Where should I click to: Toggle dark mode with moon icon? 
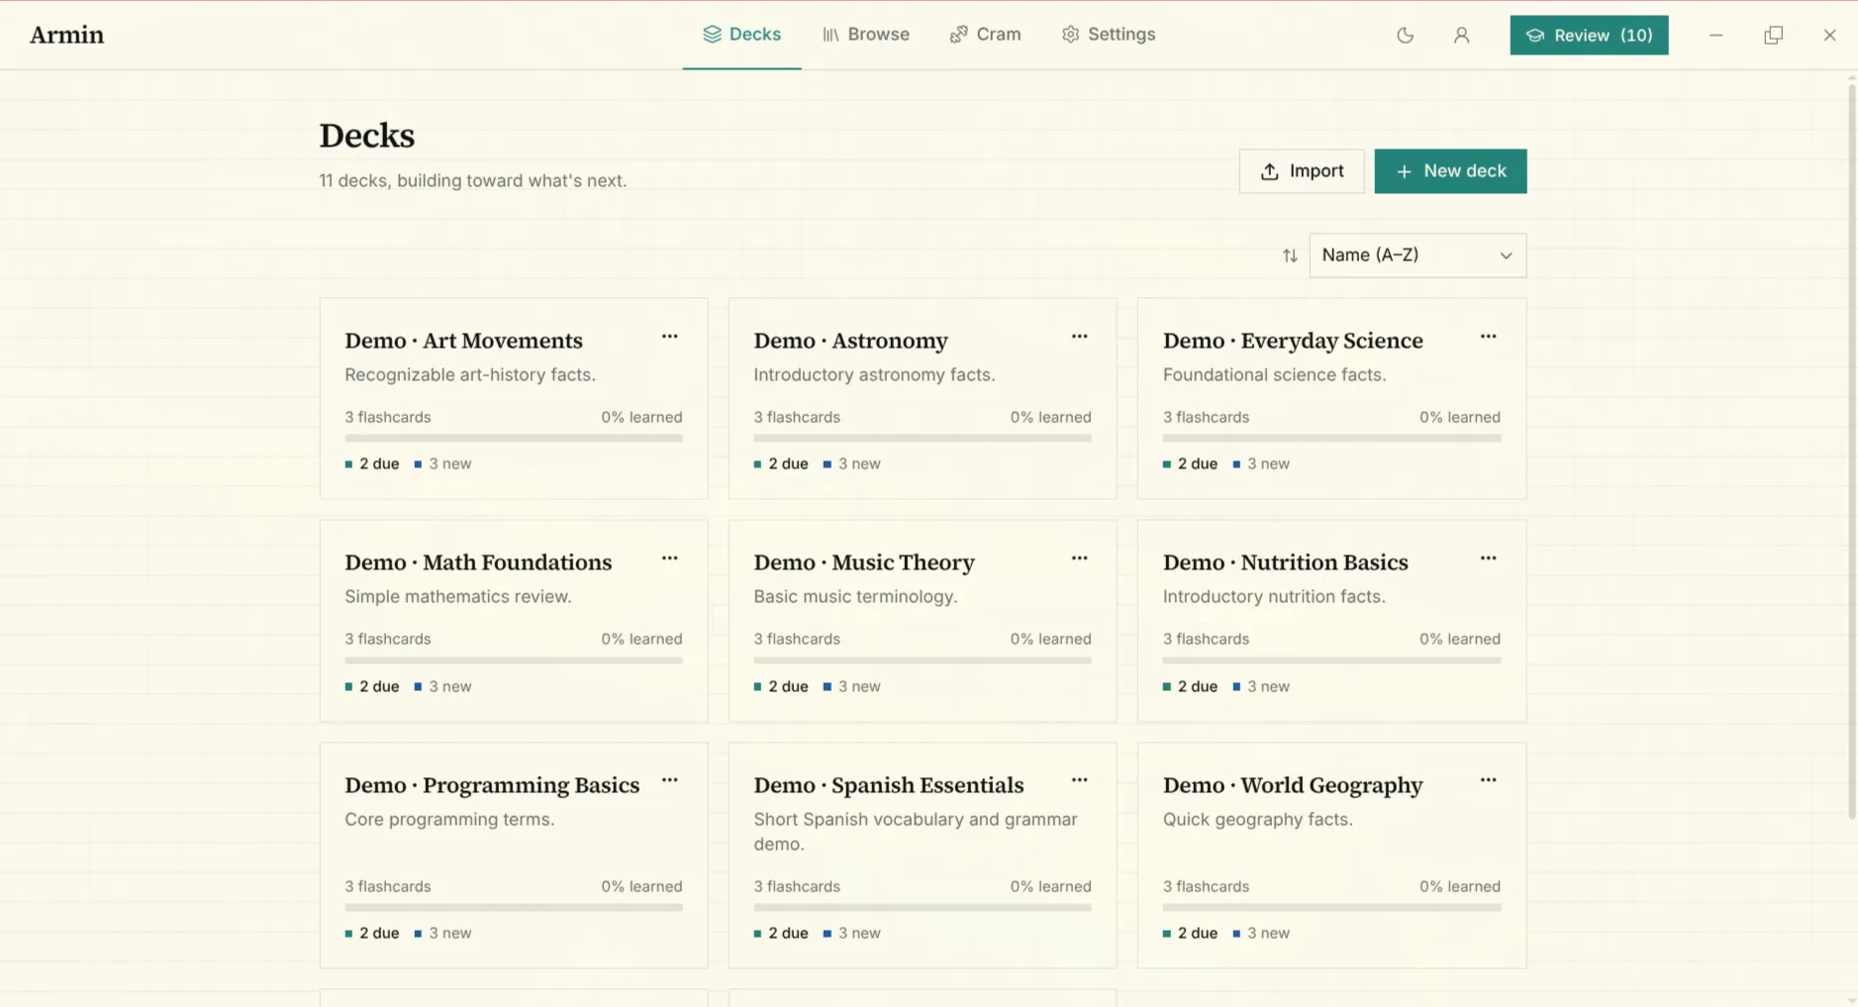pos(1405,35)
